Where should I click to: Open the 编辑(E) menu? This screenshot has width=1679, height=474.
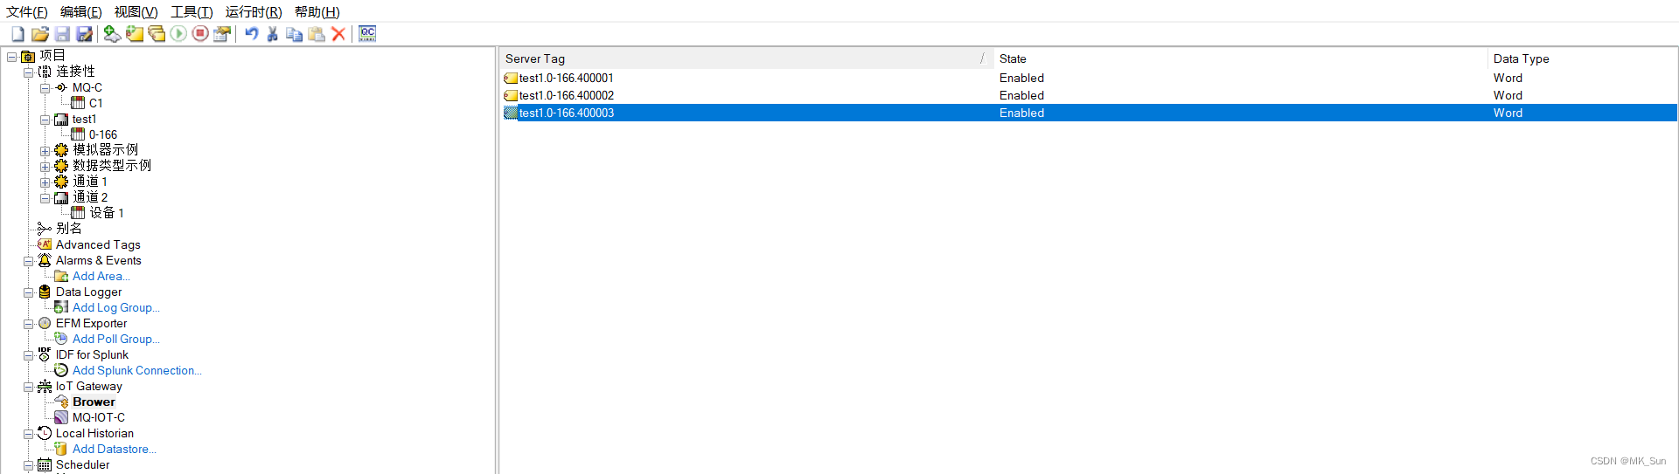click(x=81, y=12)
